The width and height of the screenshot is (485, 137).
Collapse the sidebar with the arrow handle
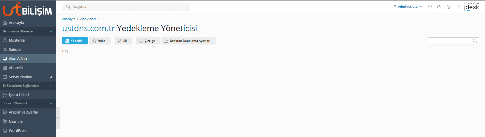pyautogui.click(x=58, y=118)
